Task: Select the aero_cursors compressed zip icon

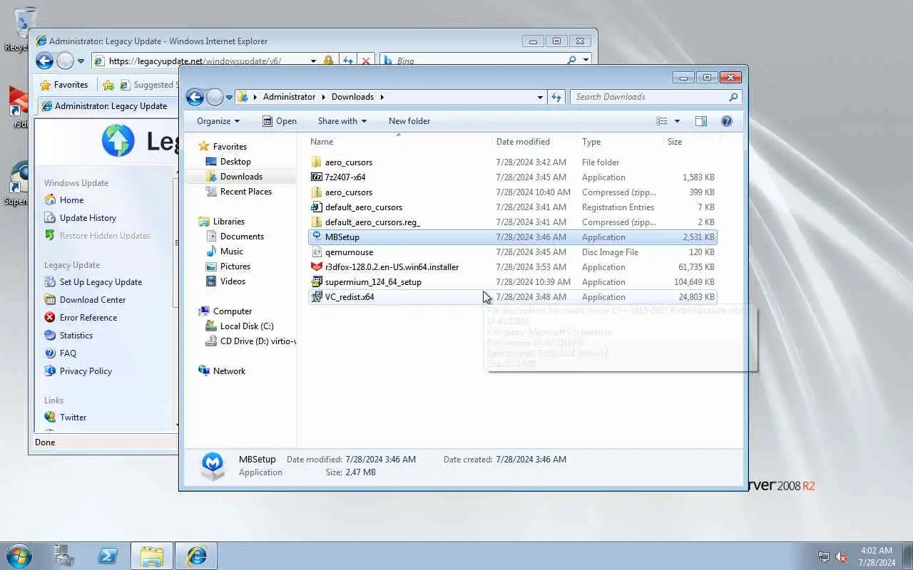Action: pyautogui.click(x=317, y=192)
